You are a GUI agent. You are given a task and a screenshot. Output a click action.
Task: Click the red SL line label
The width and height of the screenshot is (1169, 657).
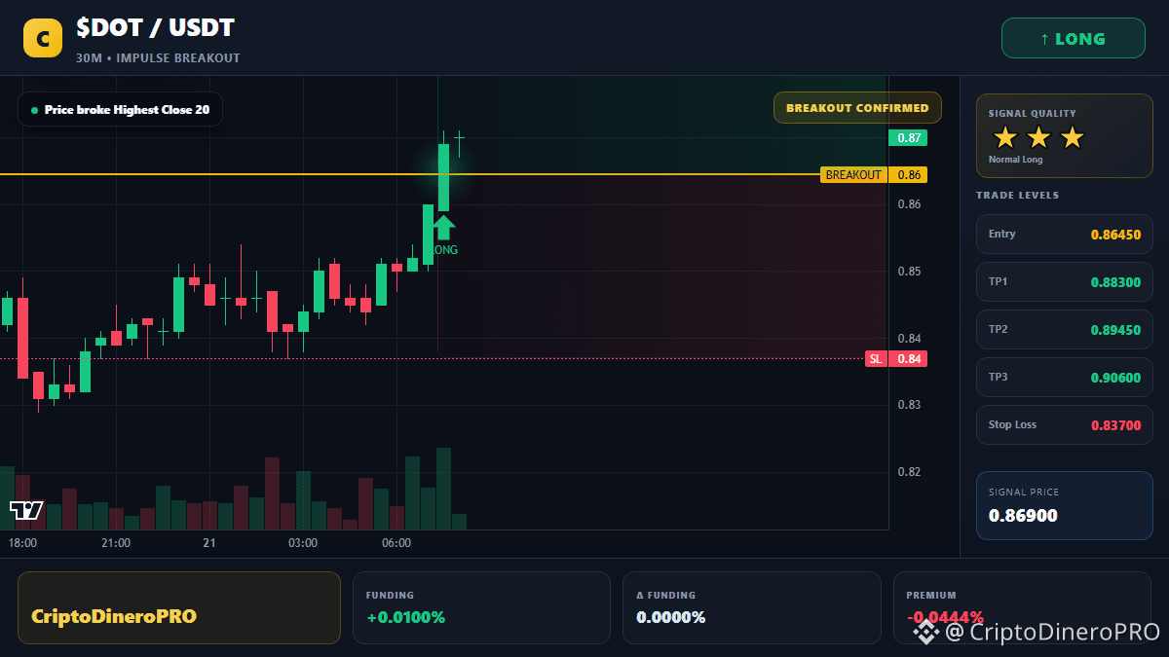(x=877, y=359)
